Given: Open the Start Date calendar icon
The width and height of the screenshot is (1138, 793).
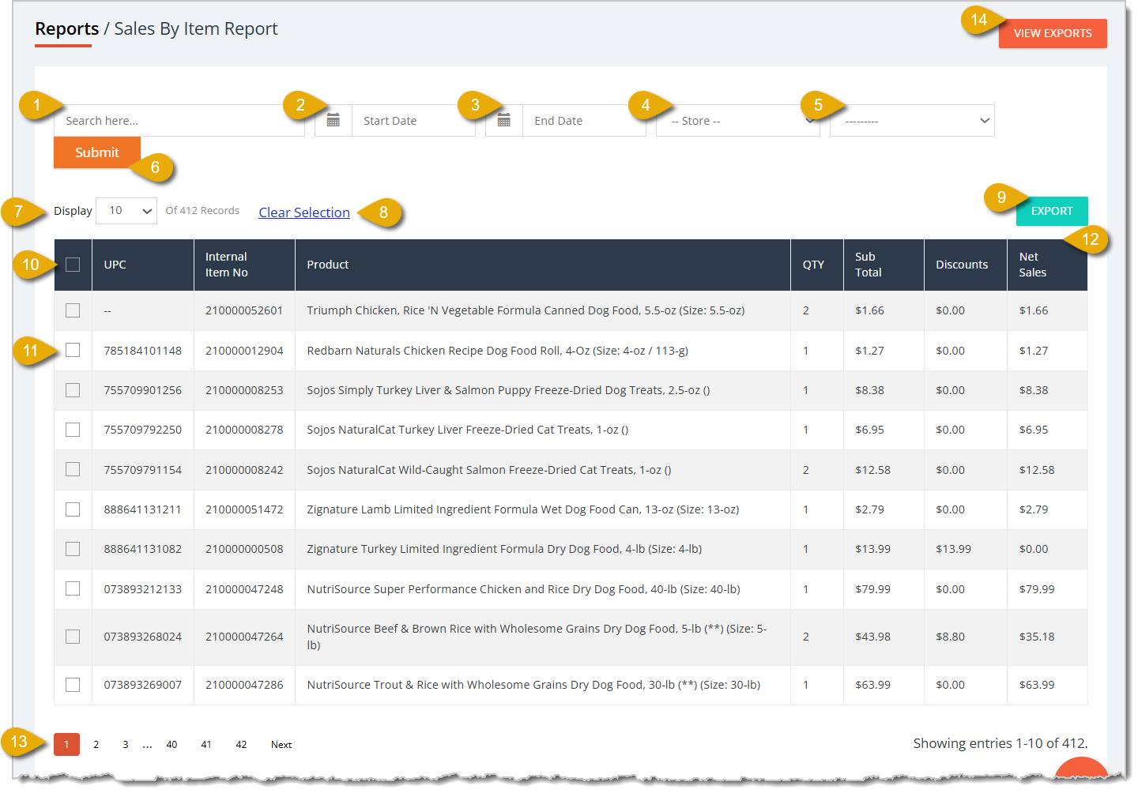Looking at the screenshot, I should (333, 121).
